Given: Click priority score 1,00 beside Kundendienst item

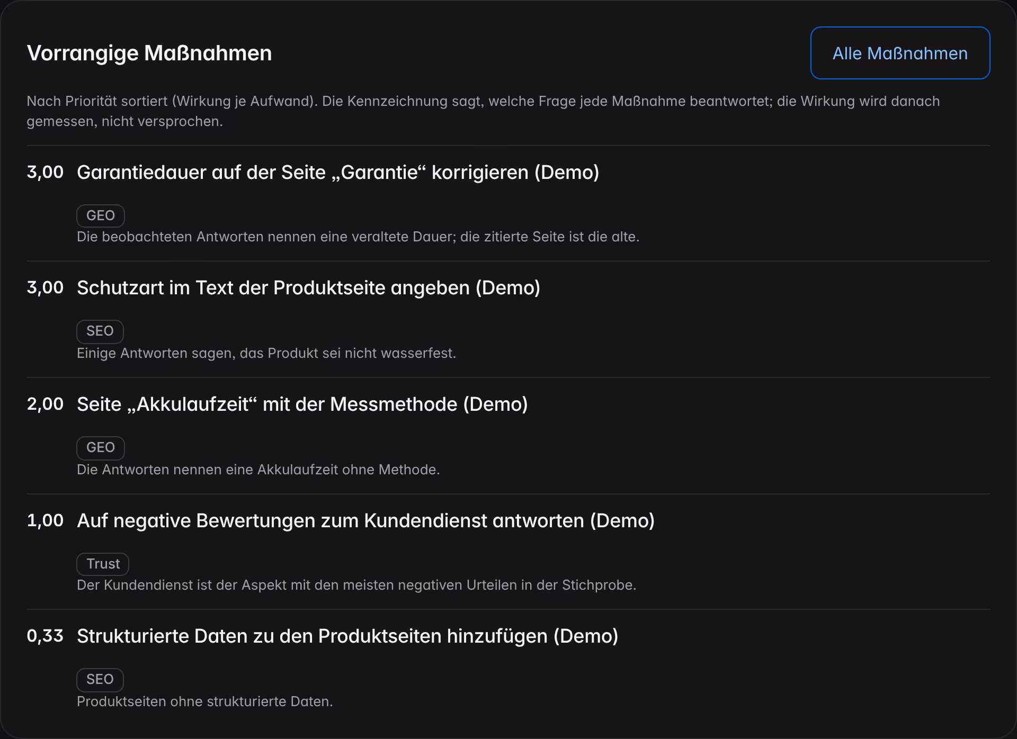Looking at the screenshot, I should click(x=45, y=521).
